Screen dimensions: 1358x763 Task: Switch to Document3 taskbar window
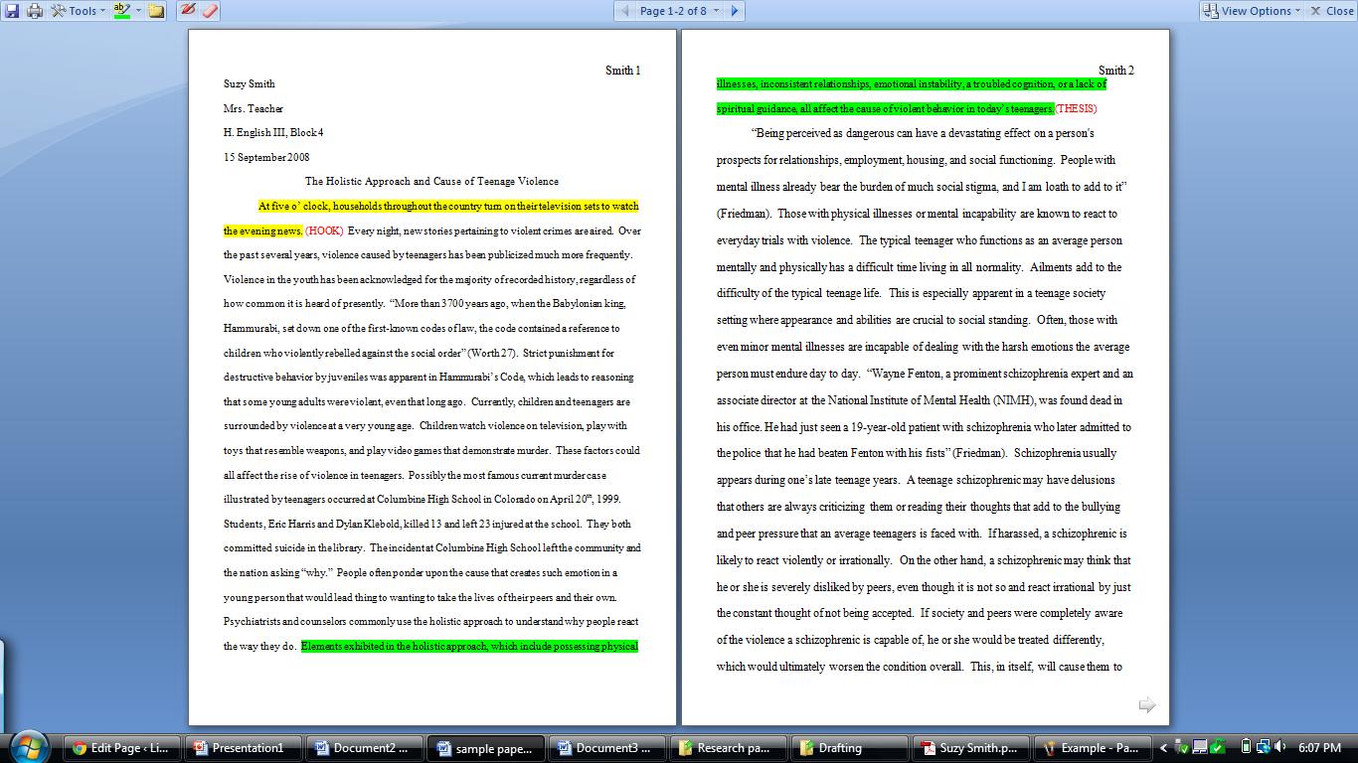pos(607,748)
